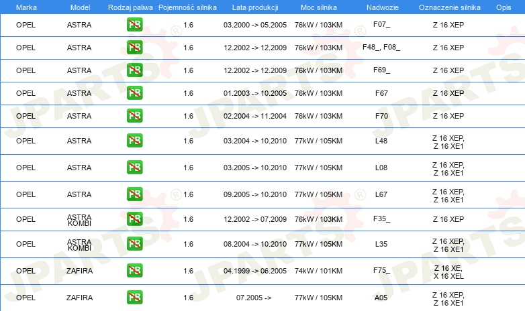Click fuel icon in the A05 Zafira row
This screenshot has height=311, width=525.
click(x=134, y=298)
